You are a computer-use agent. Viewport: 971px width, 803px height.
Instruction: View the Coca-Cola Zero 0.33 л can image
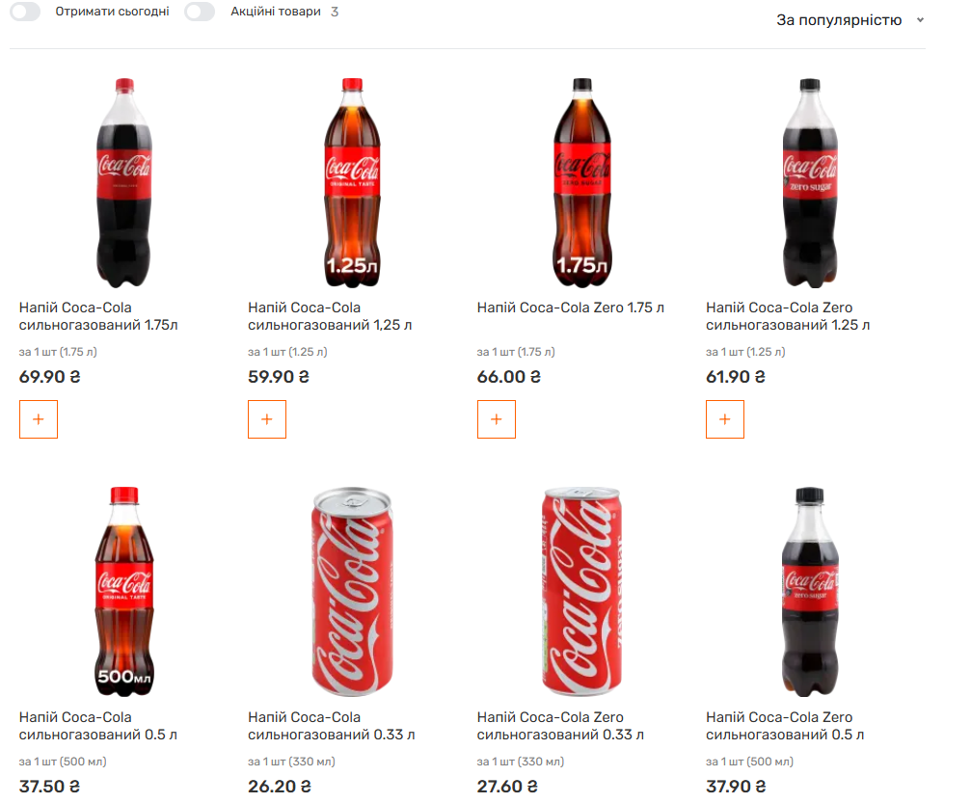point(581,592)
